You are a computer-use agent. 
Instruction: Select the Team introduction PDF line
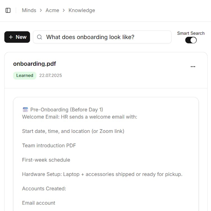(49, 146)
